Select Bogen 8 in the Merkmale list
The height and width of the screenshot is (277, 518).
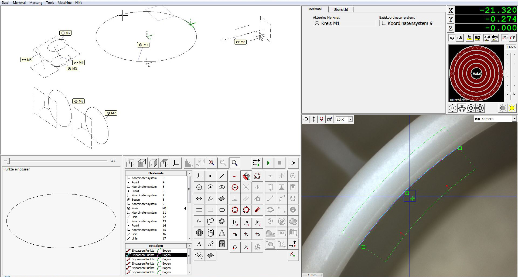click(x=136, y=200)
